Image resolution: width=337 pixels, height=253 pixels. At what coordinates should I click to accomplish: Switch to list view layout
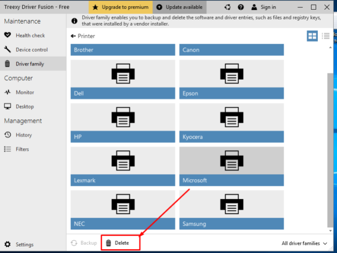325,36
